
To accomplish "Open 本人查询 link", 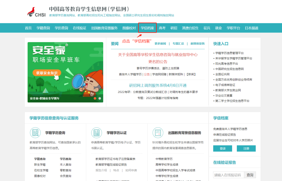I will click(x=66, y=164).
